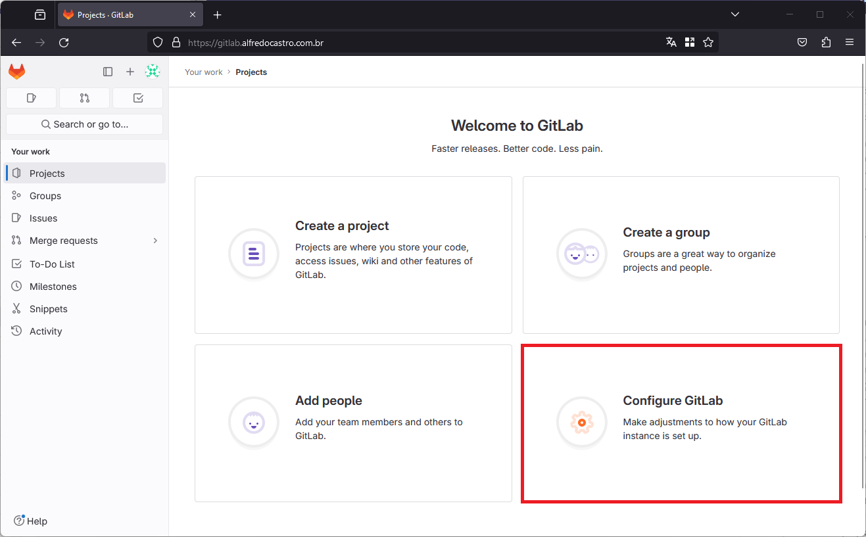Click the Create a project document icon
The height and width of the screenshot is (537, 866).
pyautogui.click(x=254, y=254)
